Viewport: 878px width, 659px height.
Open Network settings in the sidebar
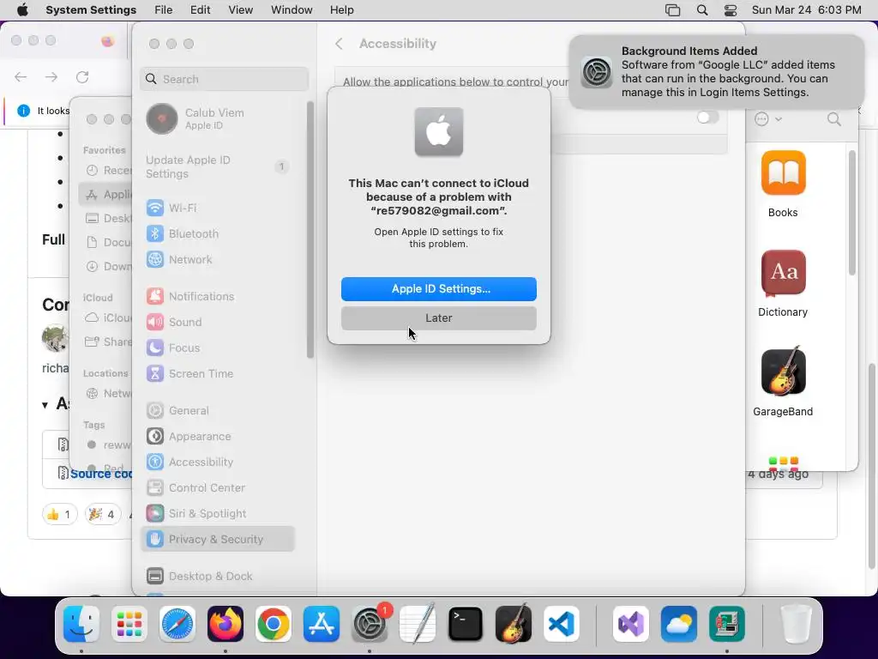tap(217, 259)
